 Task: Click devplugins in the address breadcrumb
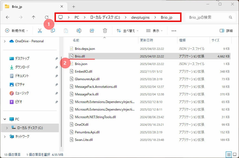[x=140, y=17]
